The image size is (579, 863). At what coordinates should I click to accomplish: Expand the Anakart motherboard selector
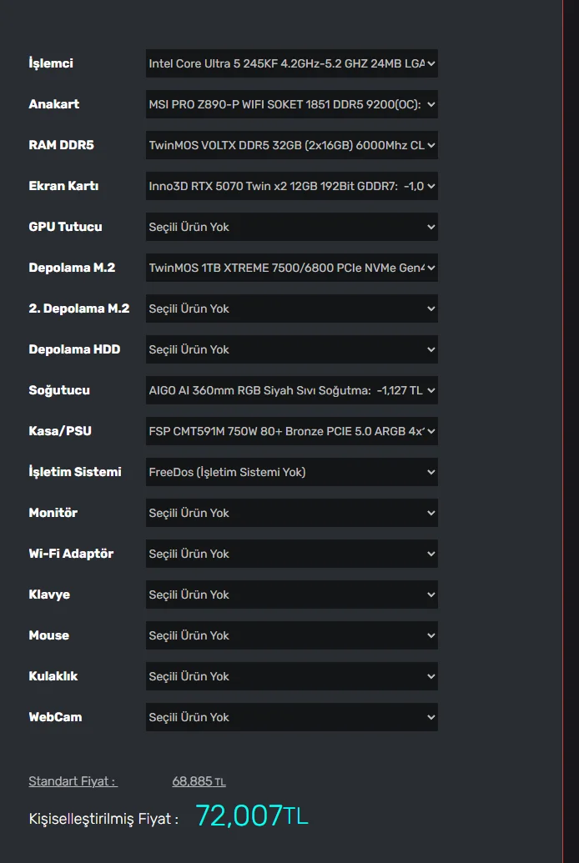(x=291, y=104)
